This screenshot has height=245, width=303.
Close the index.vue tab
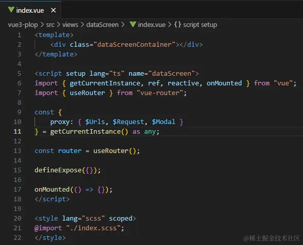(53, 10)
